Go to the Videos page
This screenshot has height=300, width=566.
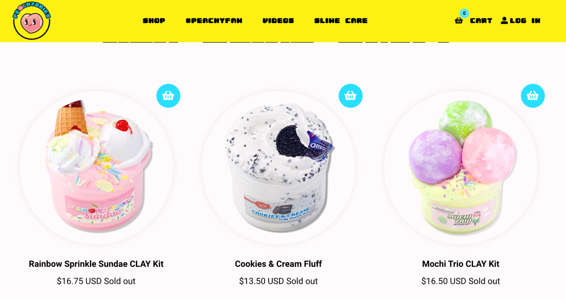(278, 21)
